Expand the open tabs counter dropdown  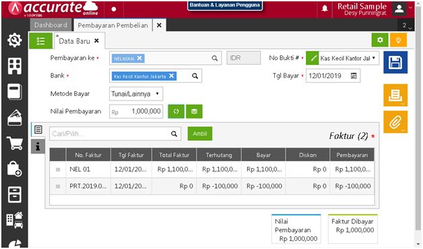click(x=407, y=26)
